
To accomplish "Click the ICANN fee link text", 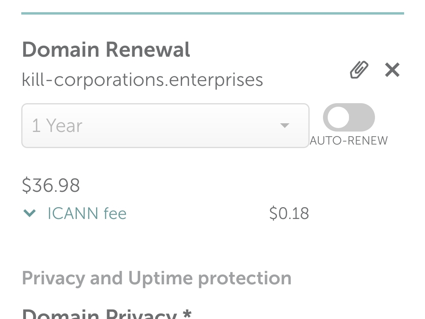I will click(87, 213).
